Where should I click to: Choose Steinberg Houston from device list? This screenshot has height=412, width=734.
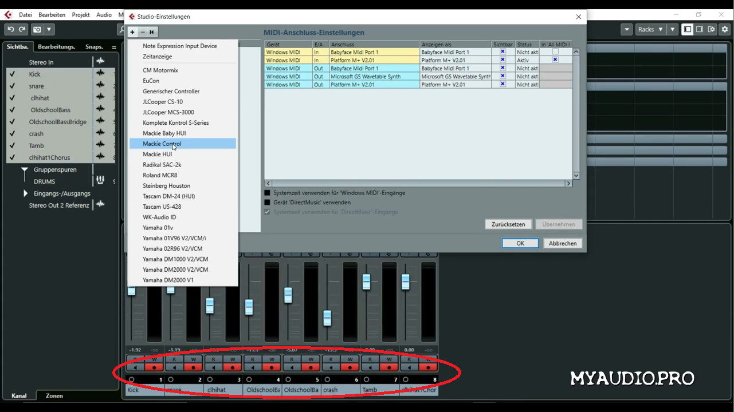click(166, 185)
